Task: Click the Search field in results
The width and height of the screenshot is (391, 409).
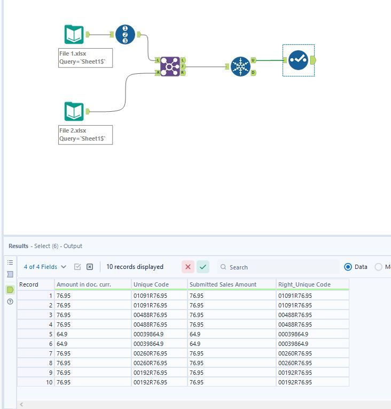Action: pos(278,267)
